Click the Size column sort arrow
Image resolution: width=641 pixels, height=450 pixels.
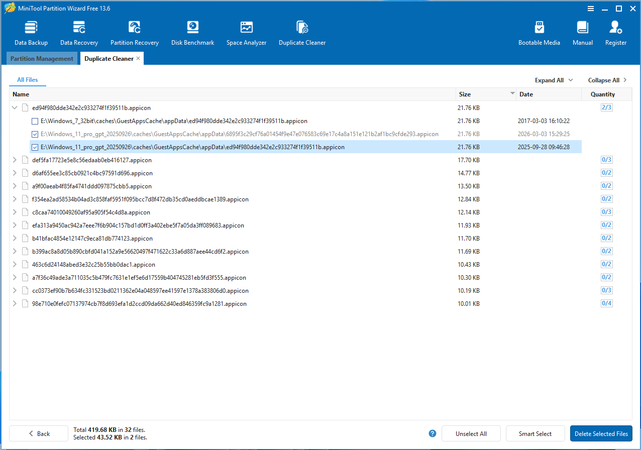point(513,94)
